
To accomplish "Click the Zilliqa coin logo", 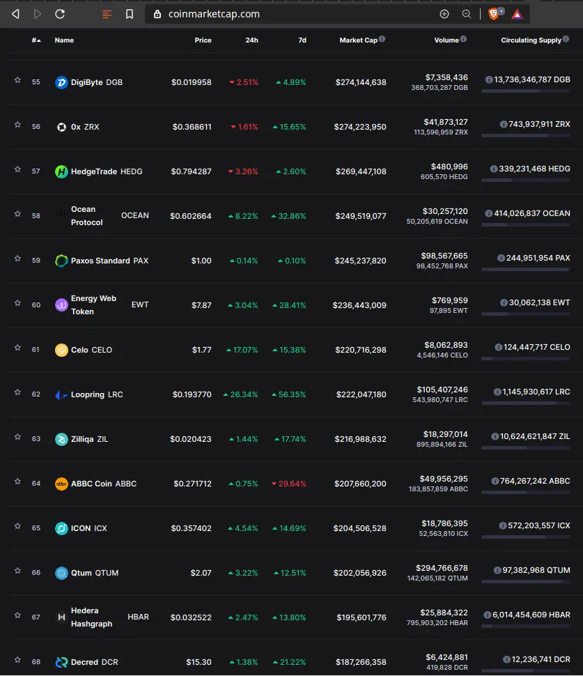I will pos(61,439).
